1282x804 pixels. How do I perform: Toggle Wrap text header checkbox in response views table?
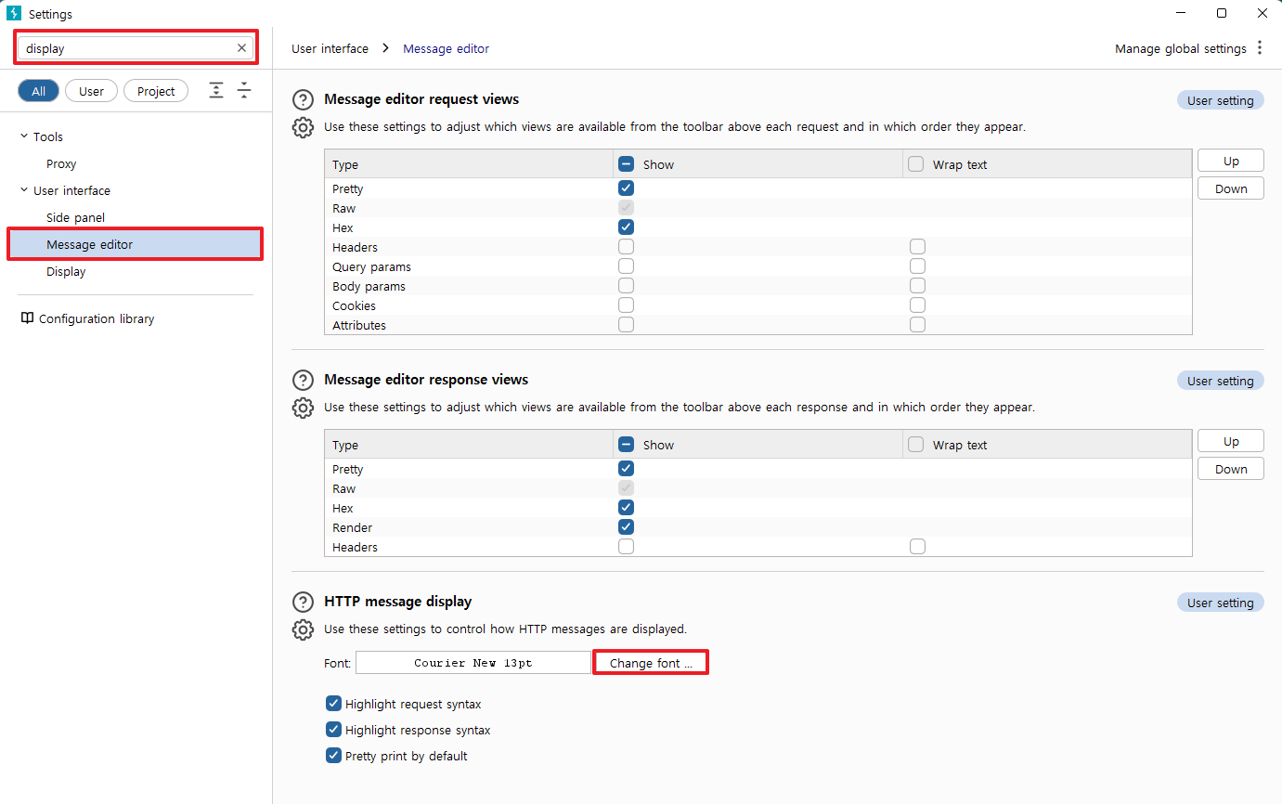916,445
